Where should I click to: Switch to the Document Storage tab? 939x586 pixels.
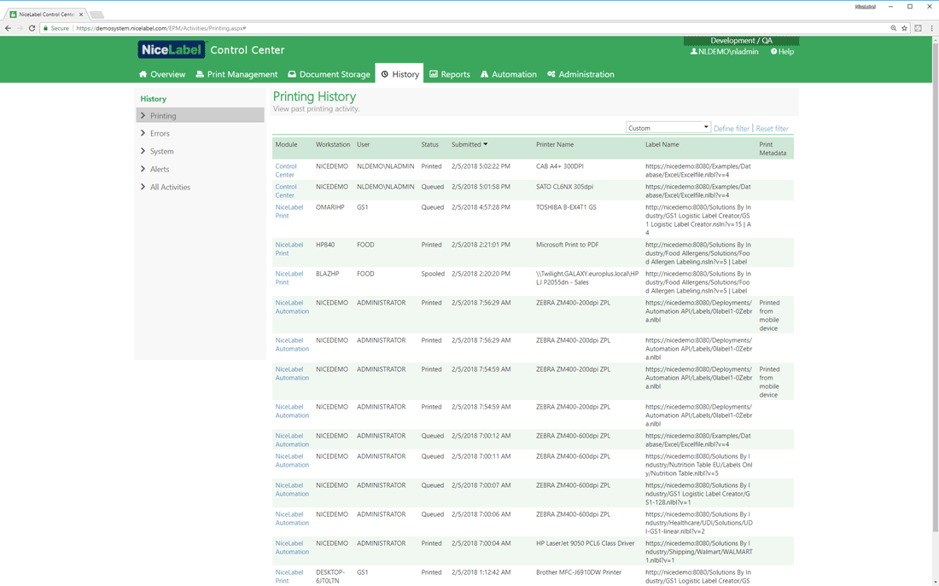click(x=329, y=74)
